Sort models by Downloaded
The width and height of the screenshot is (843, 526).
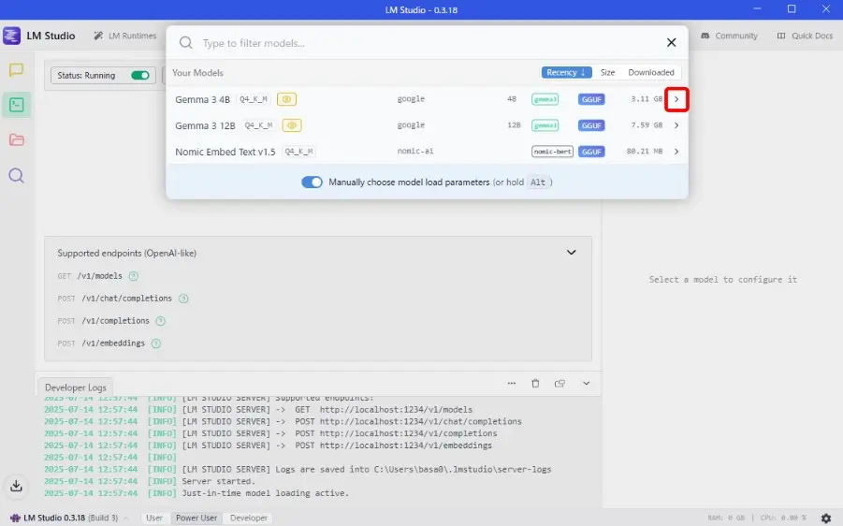click(650, 73)
